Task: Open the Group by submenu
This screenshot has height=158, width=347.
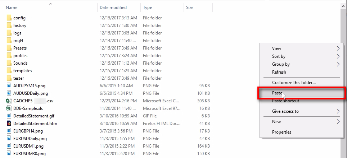Action: click(x=301, y=64)
